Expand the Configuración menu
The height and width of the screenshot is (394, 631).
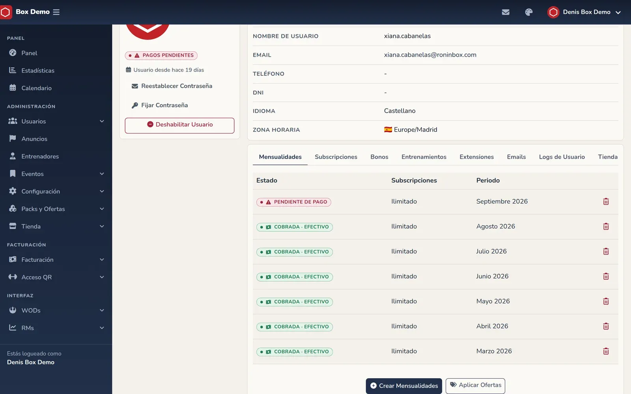(x=56, y=191)
